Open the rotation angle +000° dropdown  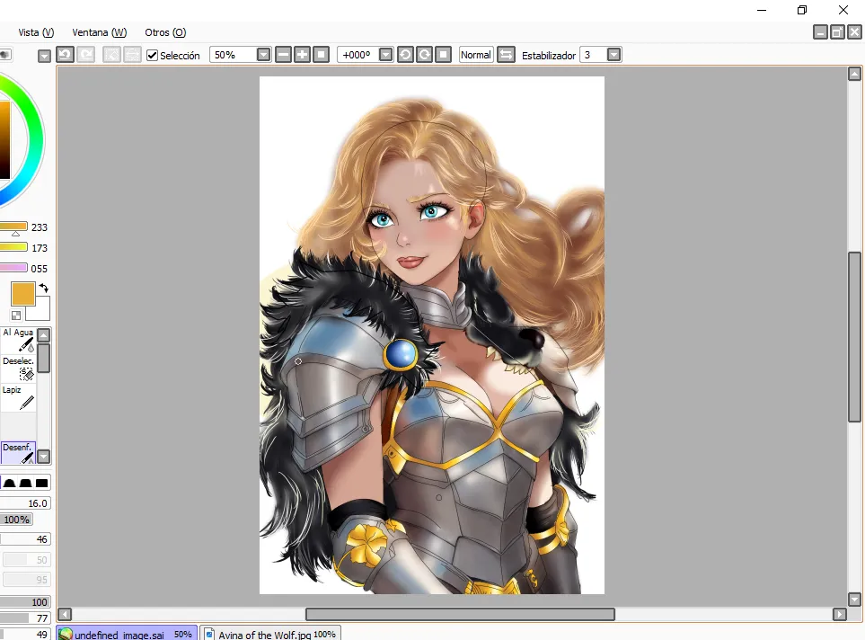tap(386, 55)
